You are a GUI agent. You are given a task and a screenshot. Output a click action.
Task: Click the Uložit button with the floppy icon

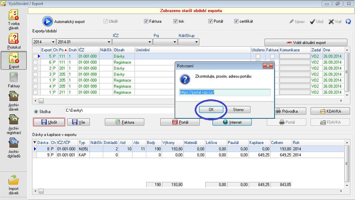pos(49,122)
